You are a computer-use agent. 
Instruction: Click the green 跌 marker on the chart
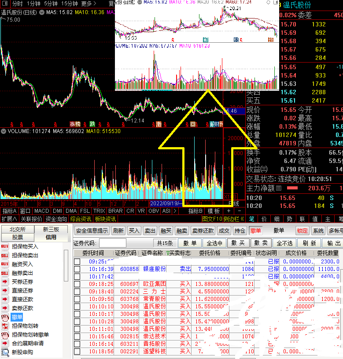click(x=92, y=124)
